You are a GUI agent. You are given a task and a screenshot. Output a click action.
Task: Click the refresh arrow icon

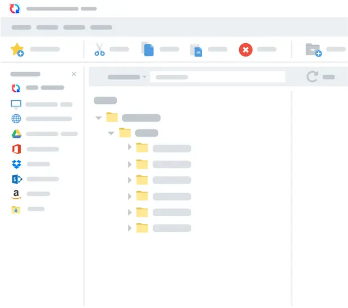pyautogui.click(x=312, y=77)
